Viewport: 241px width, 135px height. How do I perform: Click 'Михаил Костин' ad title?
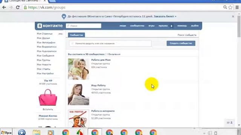click(48, 116)
